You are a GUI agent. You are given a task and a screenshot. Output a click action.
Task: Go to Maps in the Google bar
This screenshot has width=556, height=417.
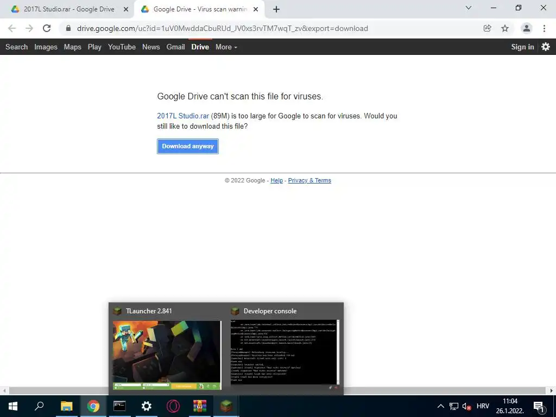click(x=72, y=47)
